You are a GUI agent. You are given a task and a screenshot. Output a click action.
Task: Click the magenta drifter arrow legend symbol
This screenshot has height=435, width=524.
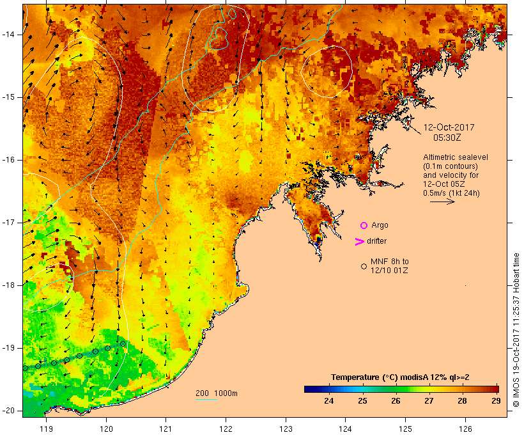click(x=359, y=242)
